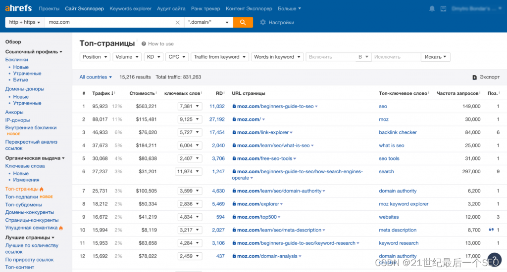Open Контент Эксплорер tab
Image resolution: width=507 pixels, height=272 pixels.
pyautogui.click(x=249, y=9)
